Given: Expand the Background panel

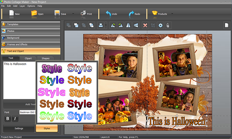Looking at the screenshot, I should tap(31, 38).
